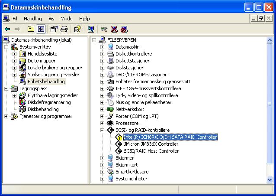The image size is (276, 196).
Task: Expand the Skjermkort category
Action: 102,165
